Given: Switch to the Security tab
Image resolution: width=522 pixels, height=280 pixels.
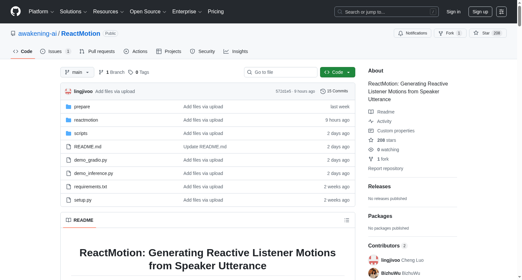Looking at the screenshot, I should pos(202,51).
